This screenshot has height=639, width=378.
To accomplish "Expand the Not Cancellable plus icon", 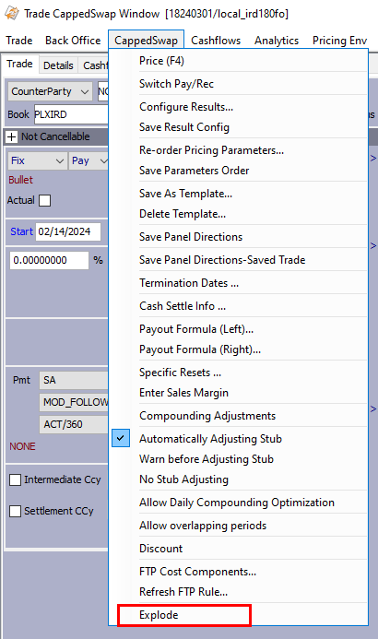I will 11,136.
